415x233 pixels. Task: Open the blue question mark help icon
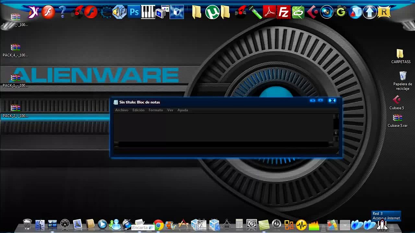click(62, 13)
